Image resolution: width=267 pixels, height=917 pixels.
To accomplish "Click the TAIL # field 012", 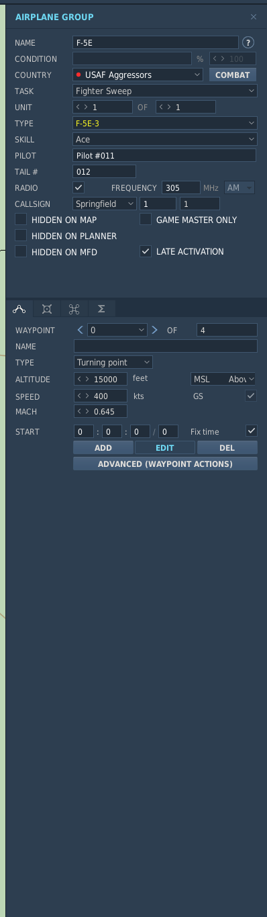I will [105, 171].
